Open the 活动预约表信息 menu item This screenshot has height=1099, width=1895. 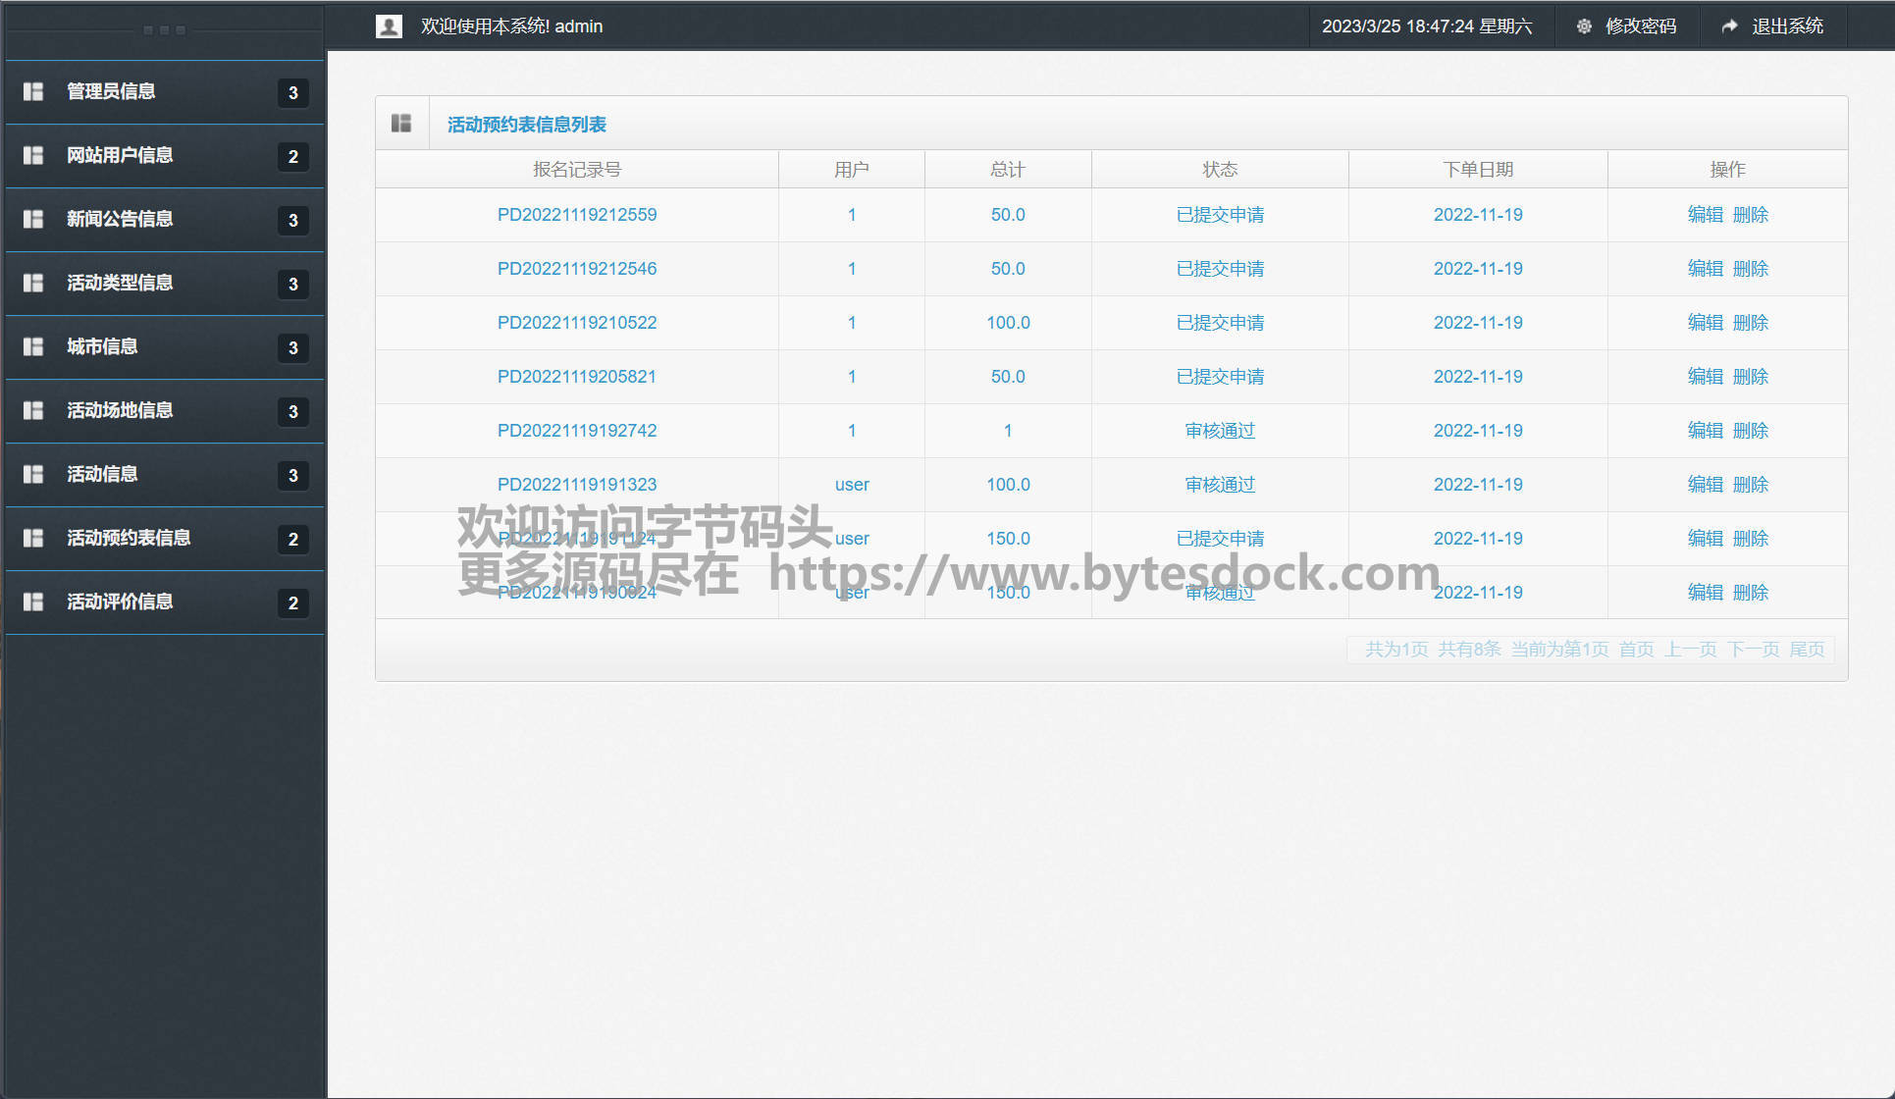tap(129, 538)
